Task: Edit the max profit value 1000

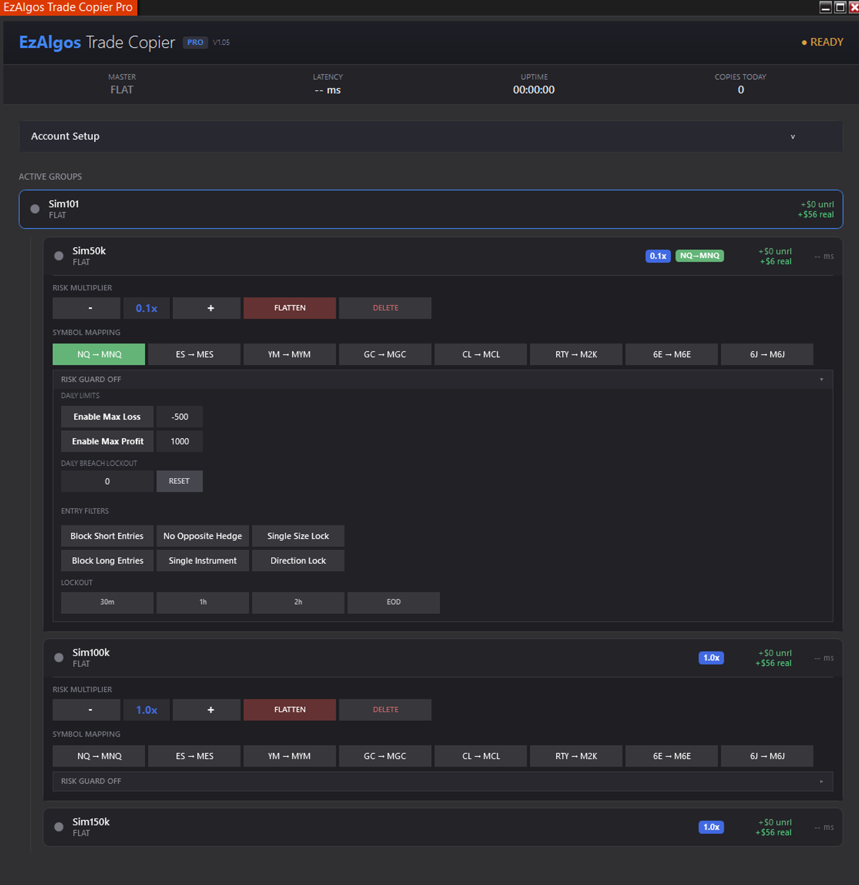Action: [180, 441]
